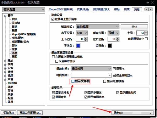This screenshot has width=157, height=118.
Task: Expand the 设备 tree node
Action: click(5, 69)
